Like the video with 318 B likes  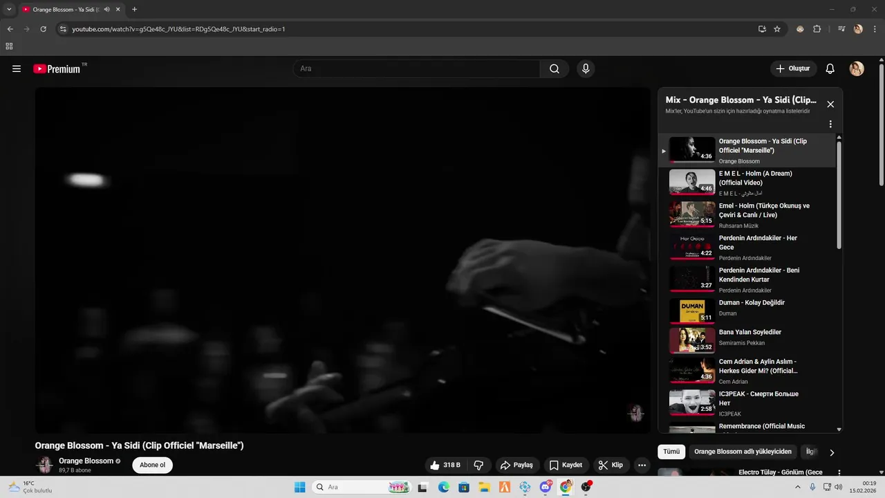tap(446, 465)
